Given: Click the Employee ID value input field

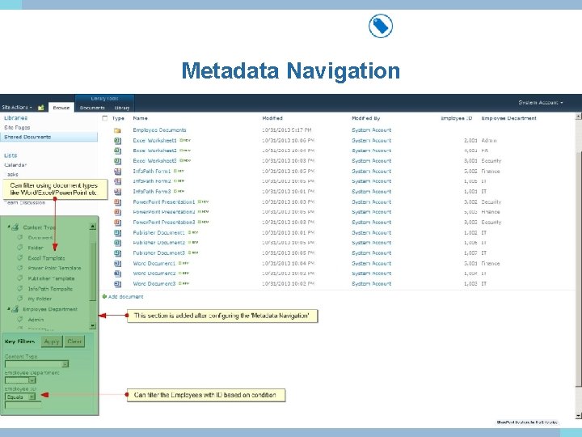Looking at the screenshot, I should (x=23, y=405).
